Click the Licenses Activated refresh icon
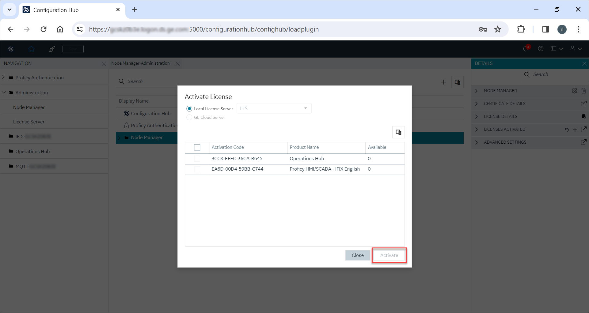This screenshot has width=589, height=313. [x=567, y=130]
